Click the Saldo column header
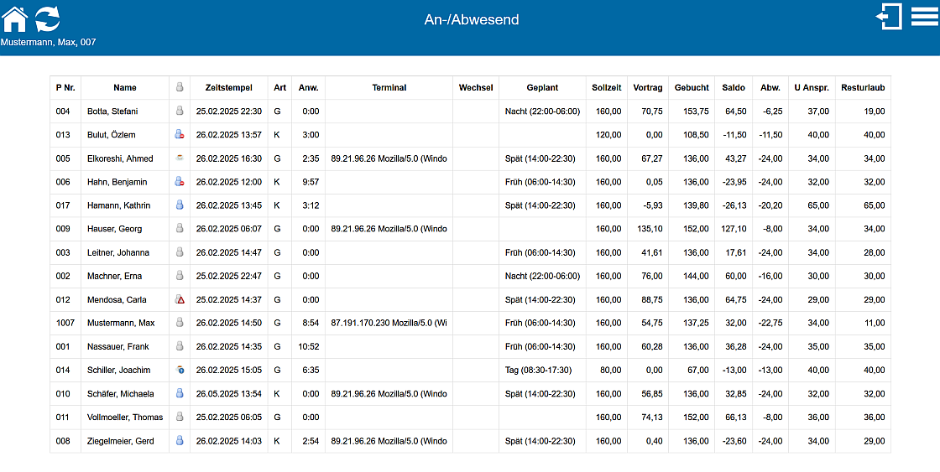The width and height of the screenshot is (940, 472). (732, 87)
